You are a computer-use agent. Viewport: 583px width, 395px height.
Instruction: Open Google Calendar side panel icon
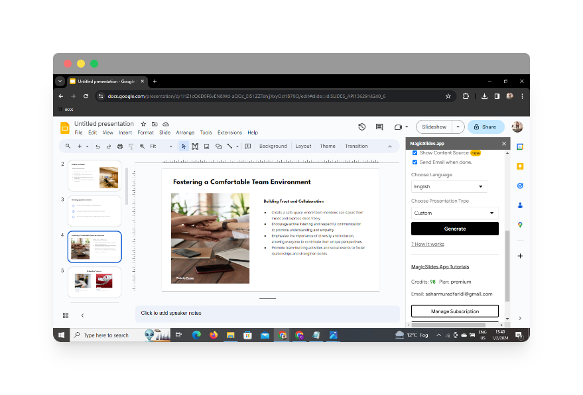coord(520,146)
